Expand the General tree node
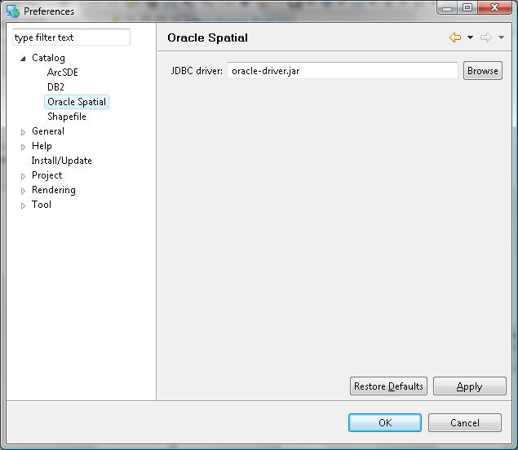518x450 pixels. pyautogui.click(x=23, y=132)
